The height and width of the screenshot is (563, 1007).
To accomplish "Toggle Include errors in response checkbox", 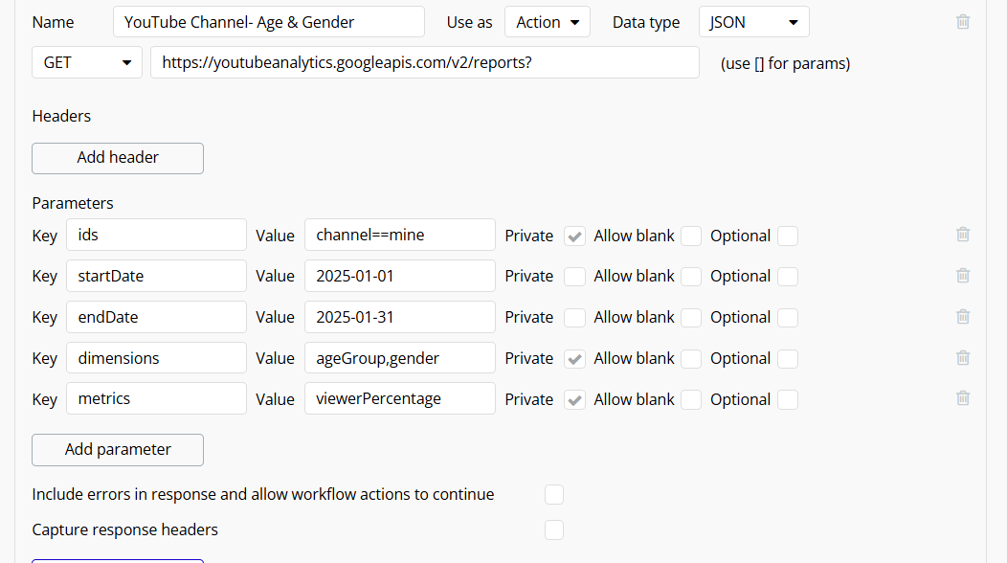I will 554,495.
